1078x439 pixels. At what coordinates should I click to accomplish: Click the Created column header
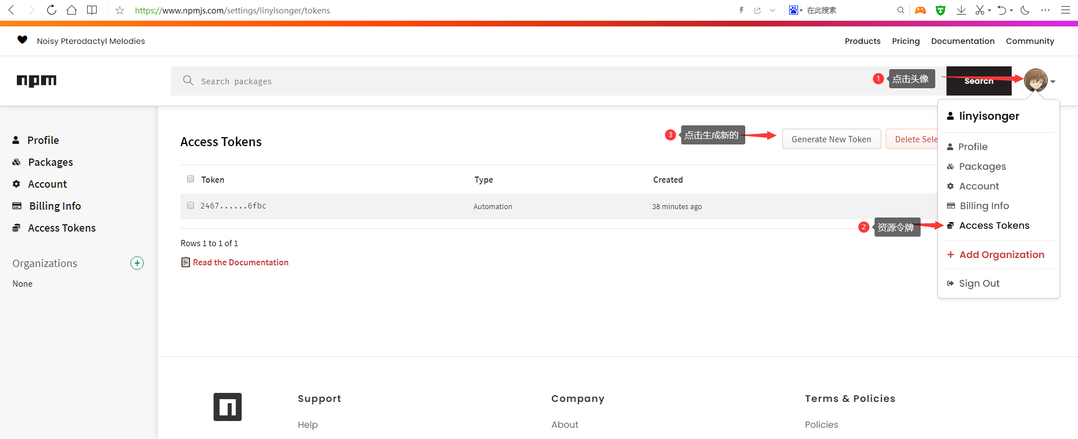[668, 180]
